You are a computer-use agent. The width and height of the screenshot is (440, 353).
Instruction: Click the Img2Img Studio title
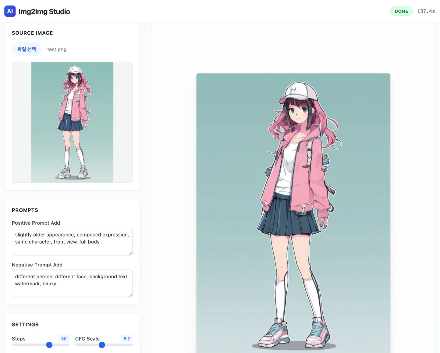coord(44,12)
